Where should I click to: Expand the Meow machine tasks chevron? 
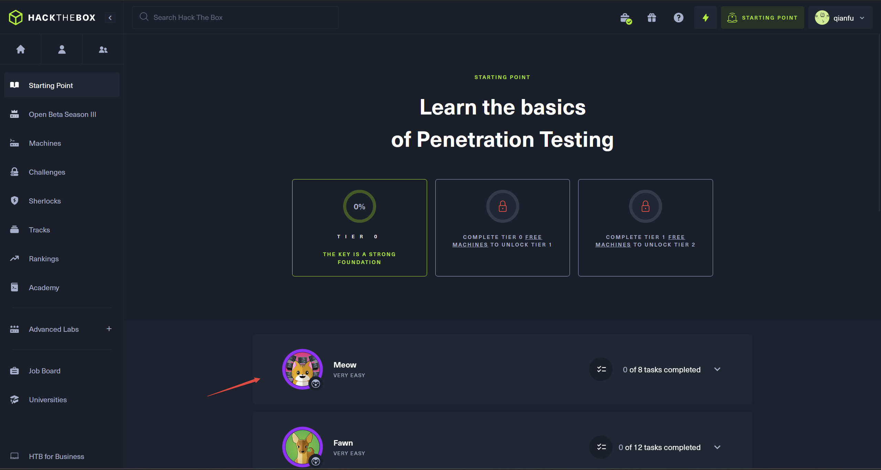pos(717,369)
